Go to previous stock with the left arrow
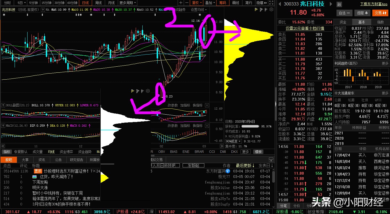This screenshot has height=214, width=390. pyautogui.click(x=279, y=4)
